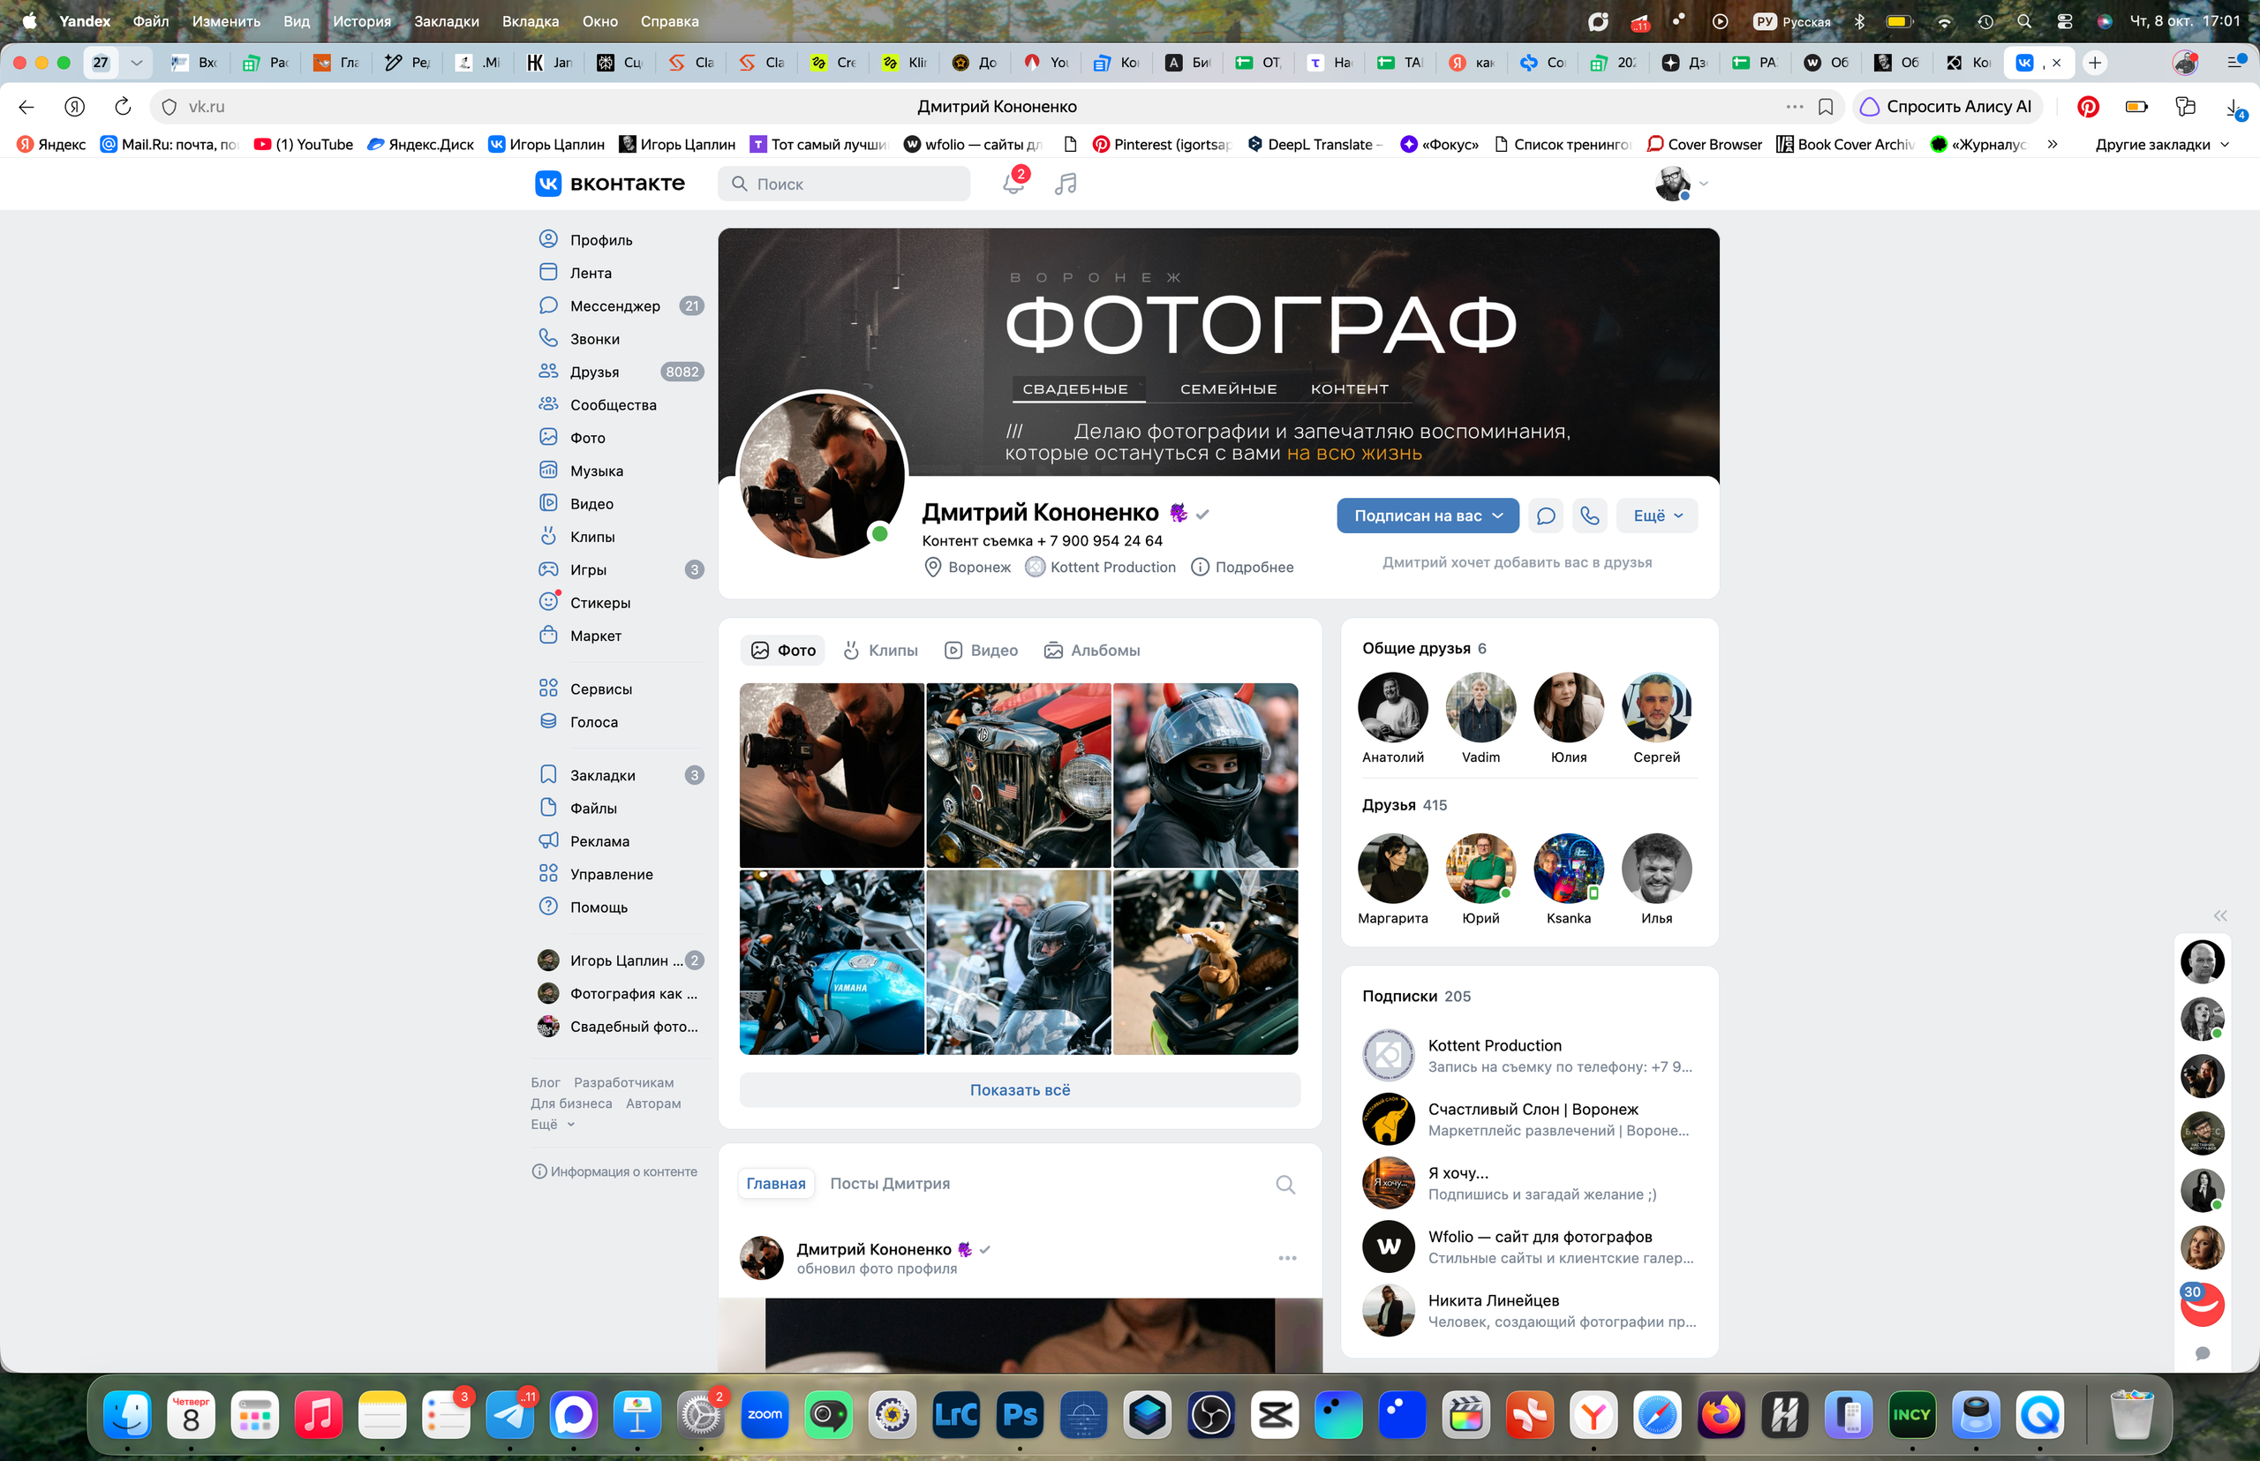Collapse the chat sidebar with the « arrows
The width and height of the screenshot is (2260, 1461).
[x=2220, y=915]
